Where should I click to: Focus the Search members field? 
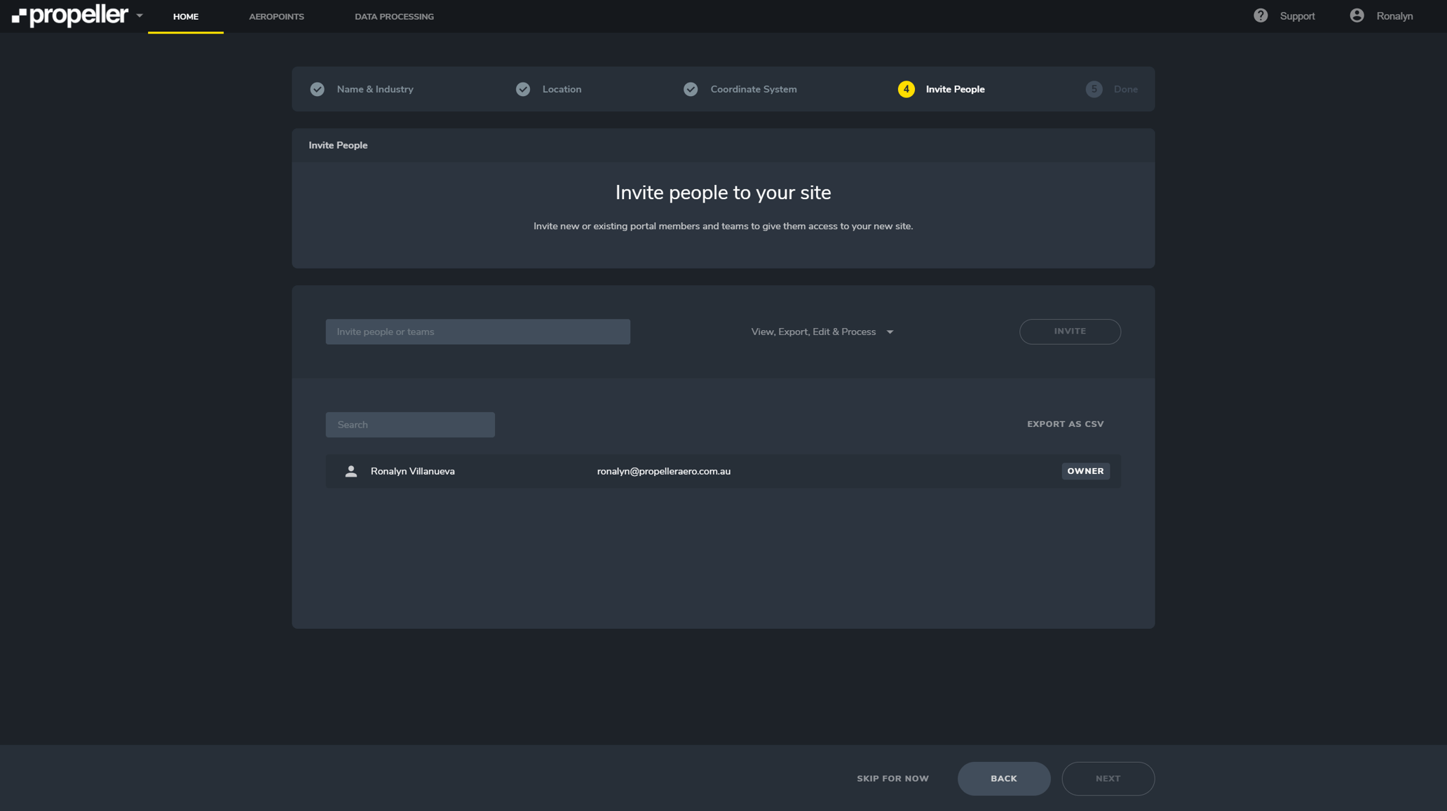tap(410, 425)
